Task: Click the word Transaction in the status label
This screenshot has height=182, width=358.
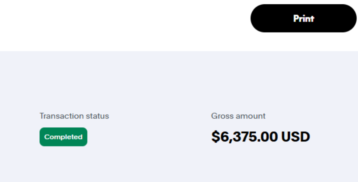Action: [x=59, y=116]
